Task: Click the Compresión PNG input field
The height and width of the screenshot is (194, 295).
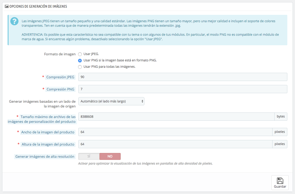Action: click(x=183, y=89)
